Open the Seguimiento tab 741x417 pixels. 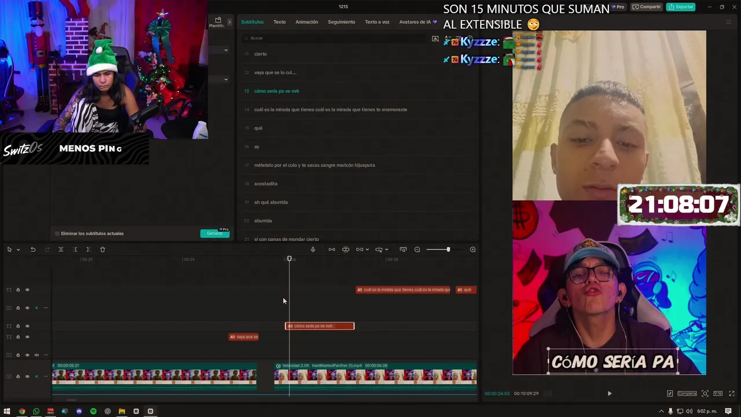point(342,22)
